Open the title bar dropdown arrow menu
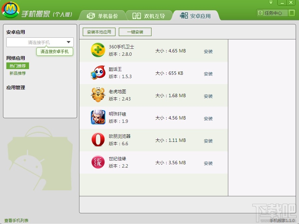Viewport: 299px width, 224px height. pyautogui.click(x=271, y=2)
